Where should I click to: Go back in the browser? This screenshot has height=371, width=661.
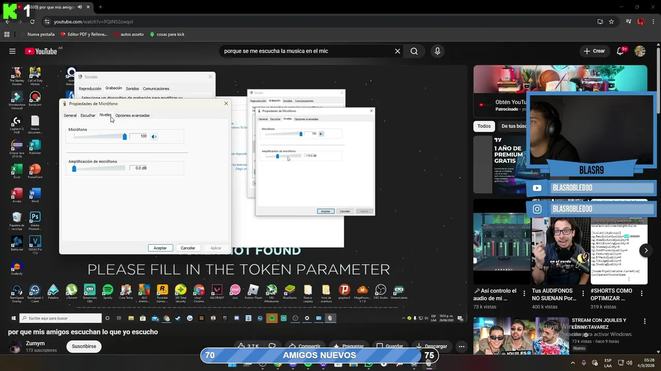pyautogui.click(x=8, y=22)
